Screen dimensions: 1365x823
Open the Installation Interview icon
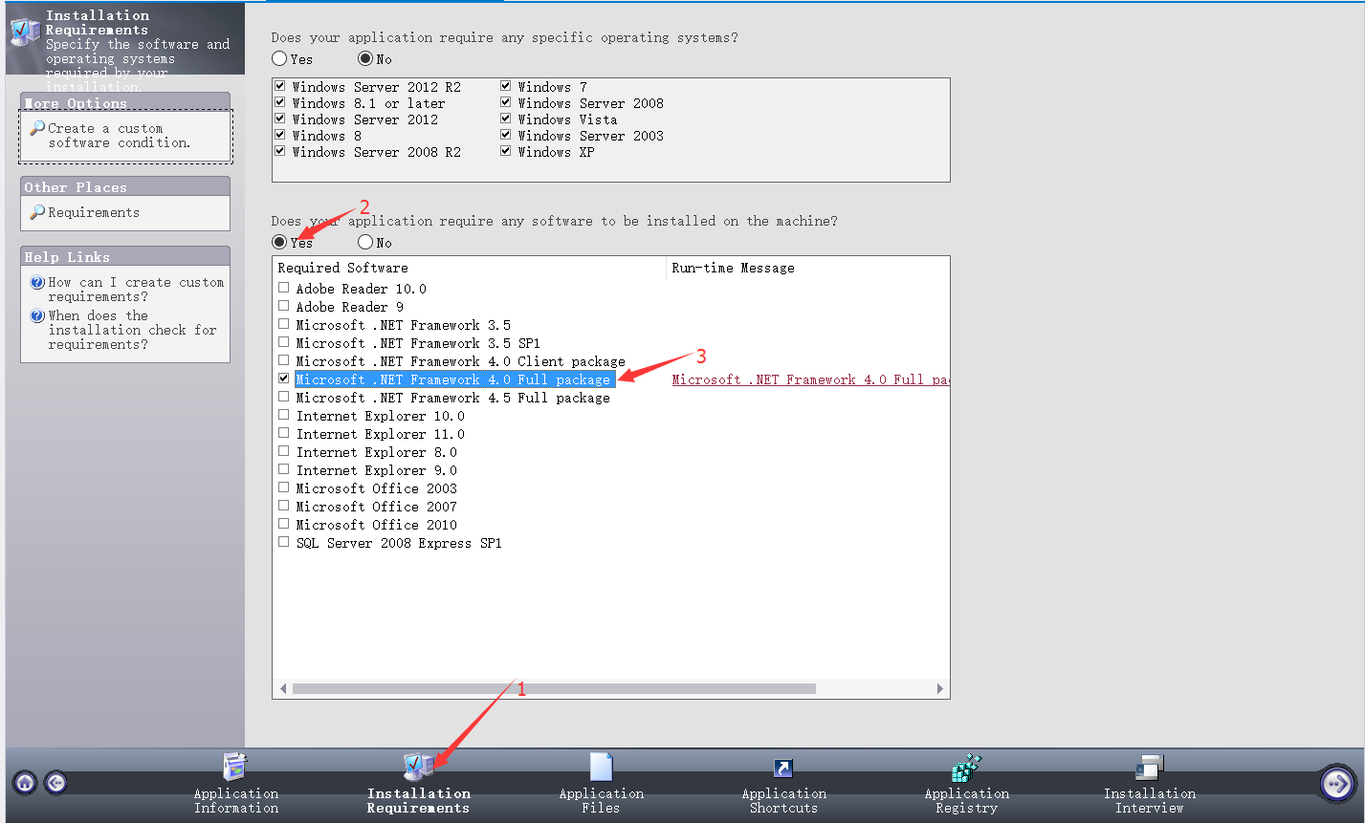(x=1149, y=768)
